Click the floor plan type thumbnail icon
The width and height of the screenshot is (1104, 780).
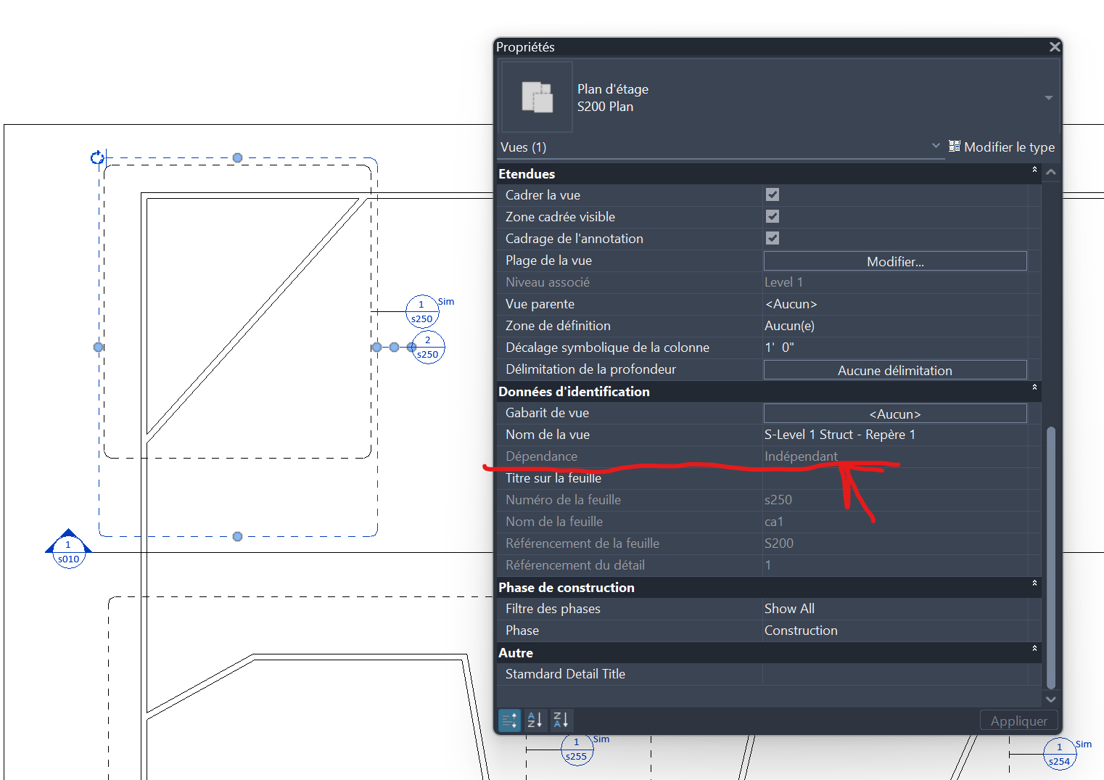click(537, 97)
